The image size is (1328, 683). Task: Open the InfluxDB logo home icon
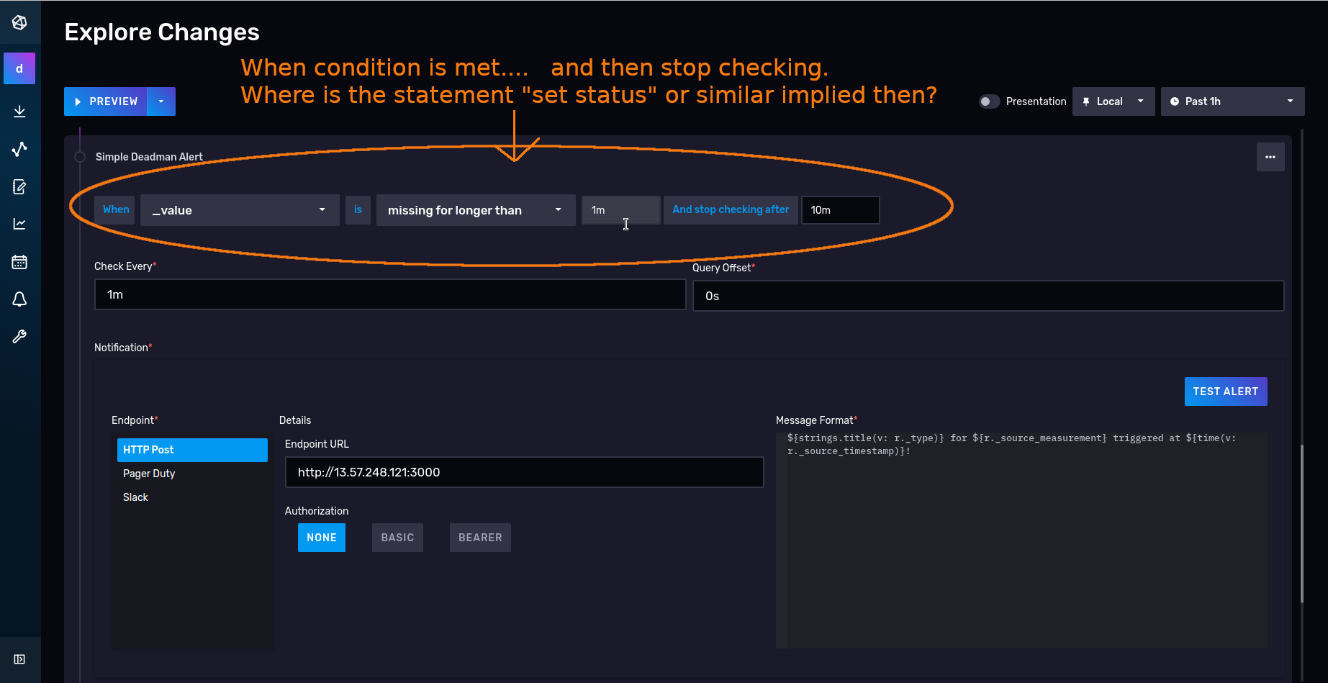click(19, 22)
